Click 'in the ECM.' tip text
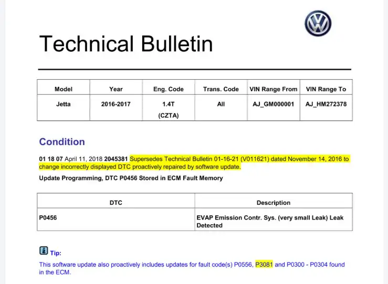 click(x=55, y=272)
